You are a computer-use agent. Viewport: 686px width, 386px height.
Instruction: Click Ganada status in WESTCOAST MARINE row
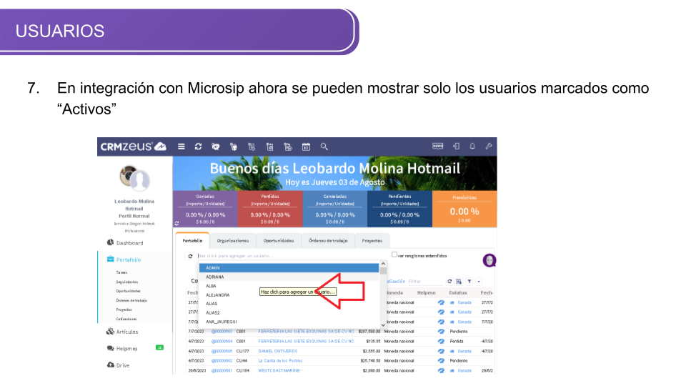464,370
